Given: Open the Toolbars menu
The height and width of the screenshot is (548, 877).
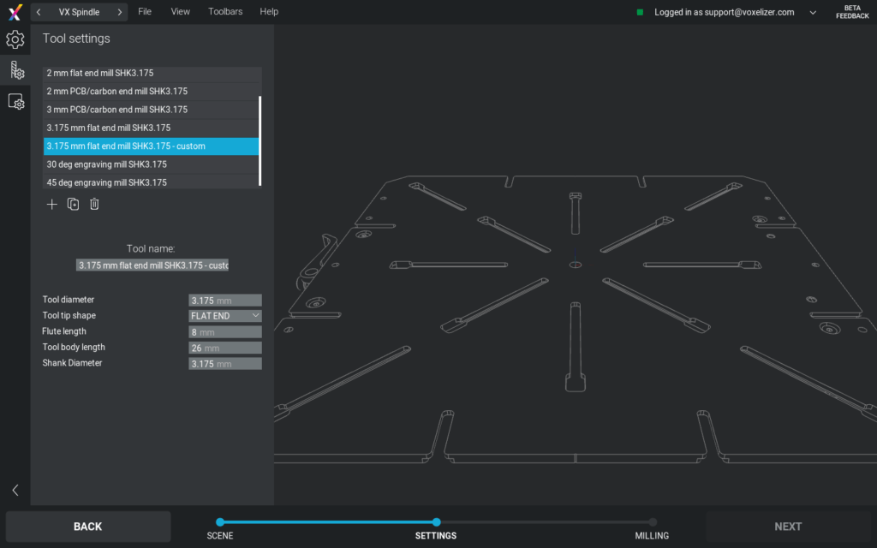Looking at the screenshot, I should [225, 11].
